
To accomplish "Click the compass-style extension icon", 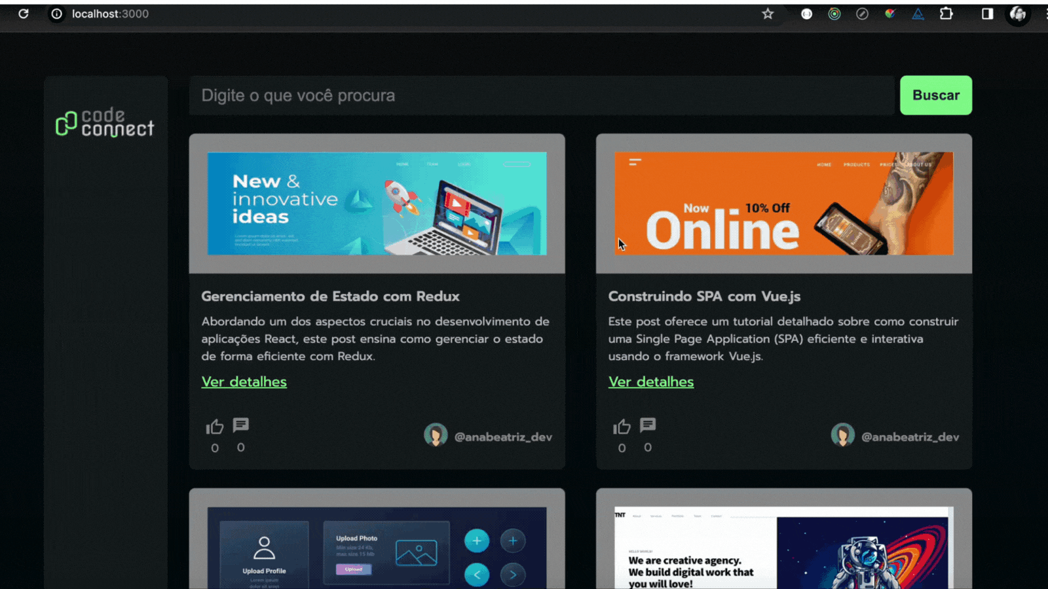I will [x=862, y=14].
